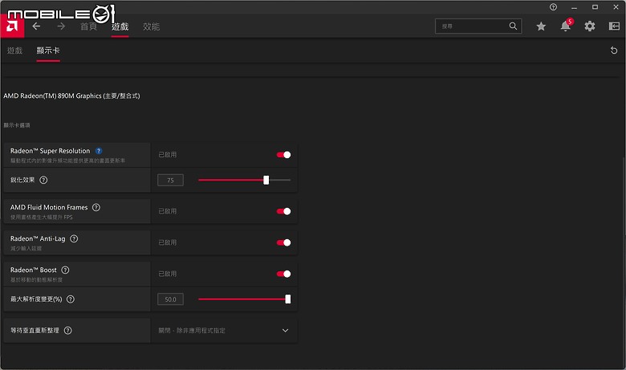Click the 銳化效果 sharpening slider
The width and height of the screenshot is (626, 370).
coord(244,180)
